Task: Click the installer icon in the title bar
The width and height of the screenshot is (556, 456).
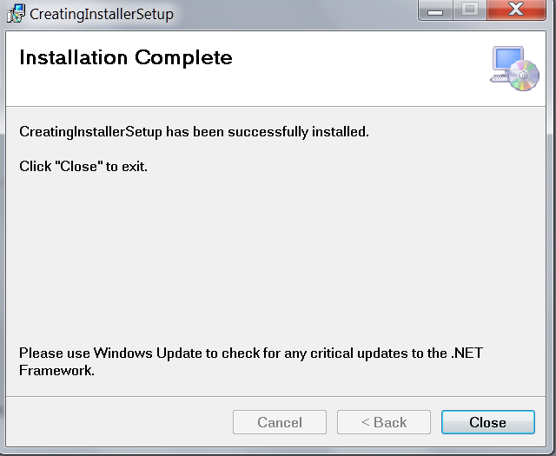Action: tap(16, 14)
